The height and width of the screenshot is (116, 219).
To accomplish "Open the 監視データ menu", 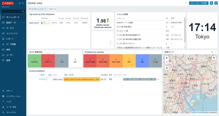I will click(x=13, y=23).
